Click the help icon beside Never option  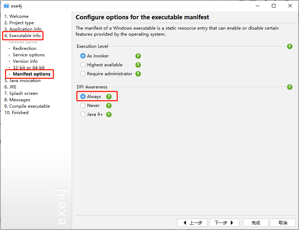[x=109, y=106]
